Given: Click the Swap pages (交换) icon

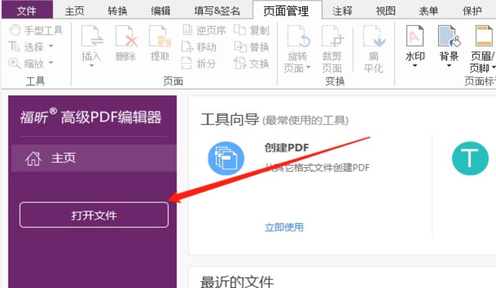Looking at the screenshot, I should (240, 63).
